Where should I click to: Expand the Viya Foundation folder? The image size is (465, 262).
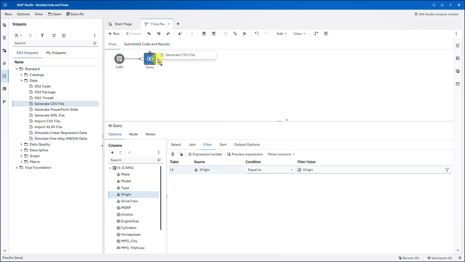(x=17, y=168)
